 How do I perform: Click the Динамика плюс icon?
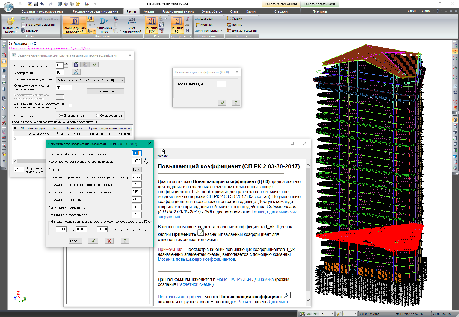[x=104, y=22]
